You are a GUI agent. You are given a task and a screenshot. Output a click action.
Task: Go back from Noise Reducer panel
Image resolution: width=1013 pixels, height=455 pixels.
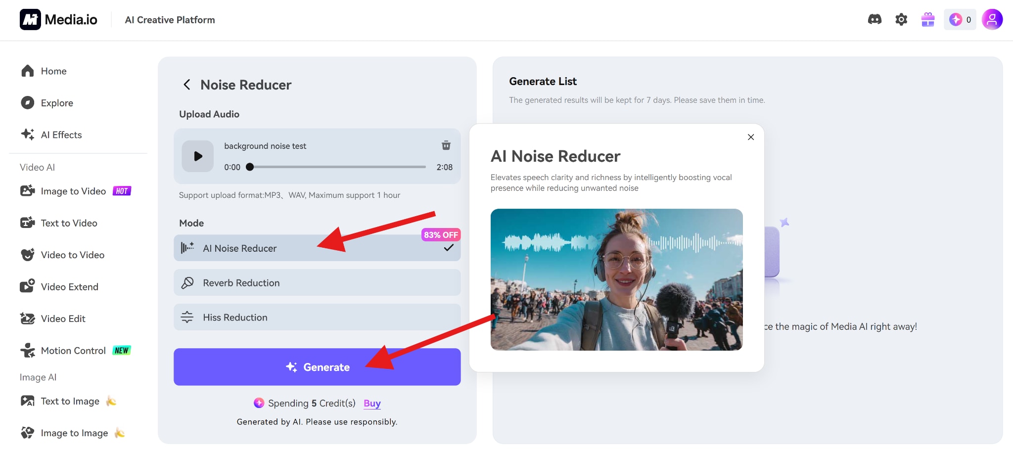[187, 85]
